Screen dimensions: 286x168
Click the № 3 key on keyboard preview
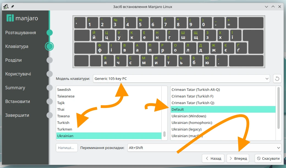pos(118,23)
